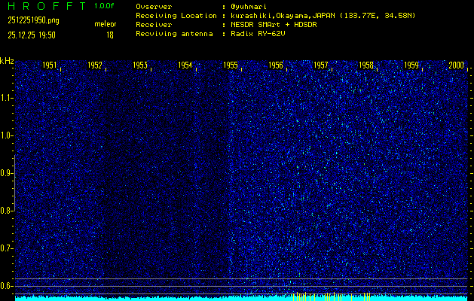
Task: Click the receiver value NESDR SMArt + HDSDR
Action: click(x=274, y=25)
